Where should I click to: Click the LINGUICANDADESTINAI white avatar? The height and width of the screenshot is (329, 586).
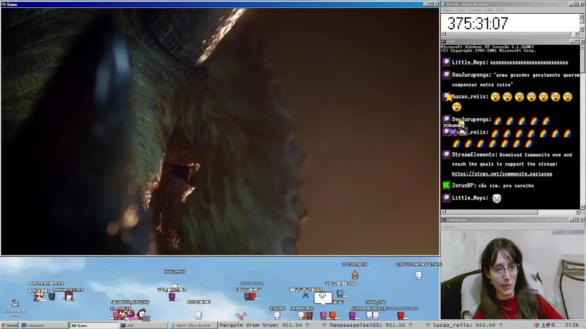(419, 275)
